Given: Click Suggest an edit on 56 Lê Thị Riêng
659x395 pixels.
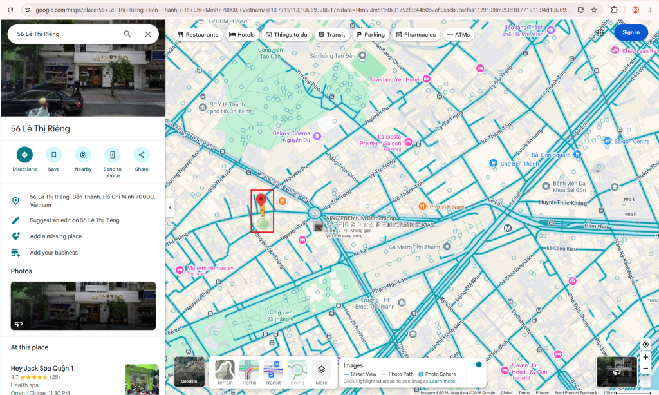Looking at the screenshot, I should click(x=75, y=220).
